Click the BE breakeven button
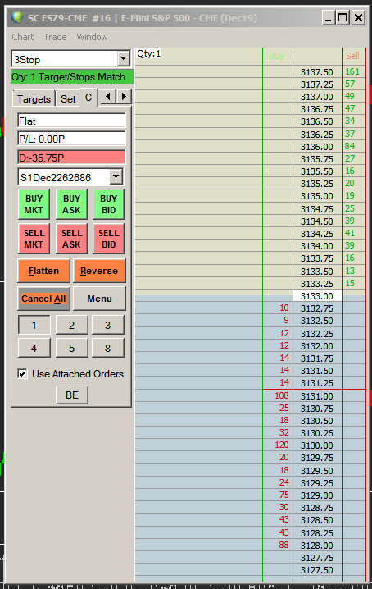372x589 pixels. [x=72, y=395]
